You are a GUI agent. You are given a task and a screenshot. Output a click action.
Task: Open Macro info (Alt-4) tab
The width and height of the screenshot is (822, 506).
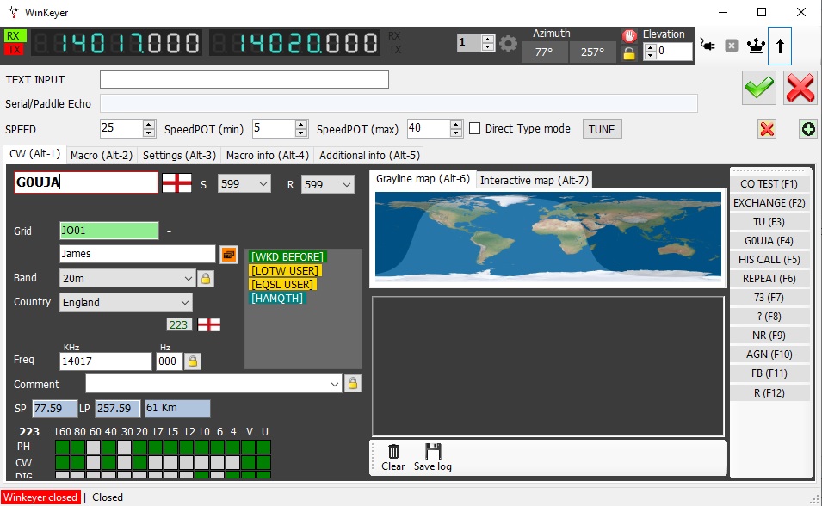click(x=268, y=156)
